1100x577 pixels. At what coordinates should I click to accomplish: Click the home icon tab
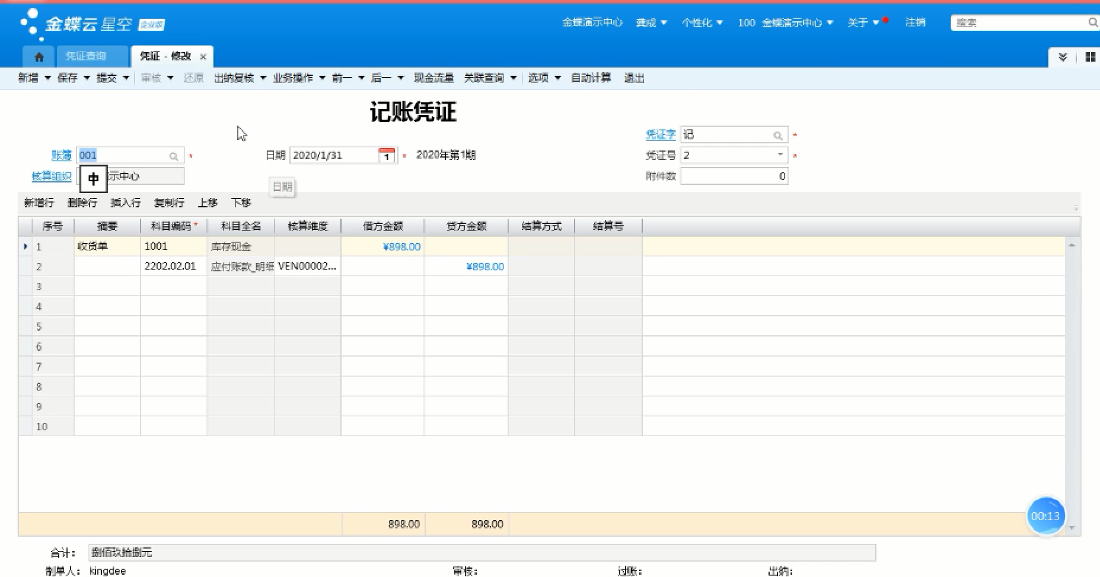[39, 57]
